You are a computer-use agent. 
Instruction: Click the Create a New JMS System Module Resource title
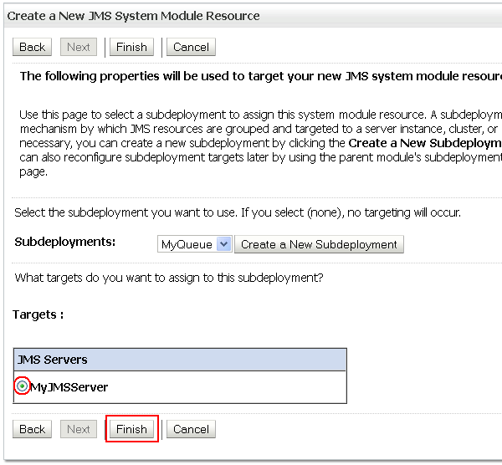coord(134,16)
